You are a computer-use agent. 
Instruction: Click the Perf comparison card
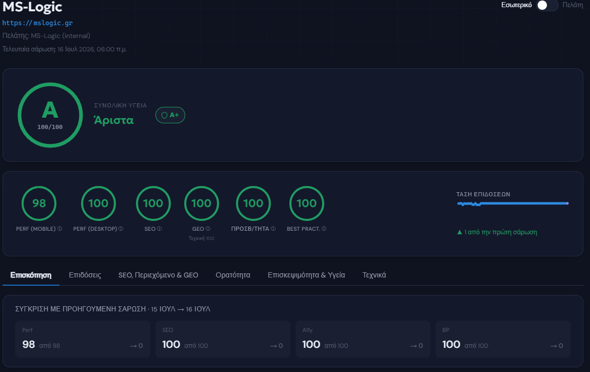tap(83, 339)
